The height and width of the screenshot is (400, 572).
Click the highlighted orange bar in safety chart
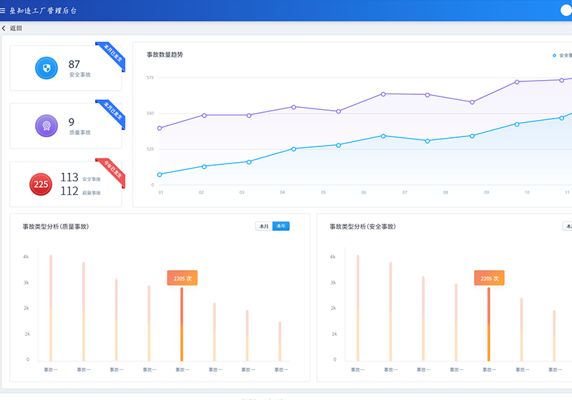coord(489,325)
